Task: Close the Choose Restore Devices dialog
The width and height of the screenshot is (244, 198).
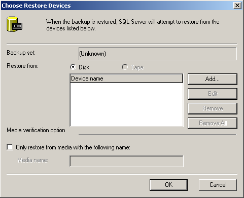Action: [237, 6]
